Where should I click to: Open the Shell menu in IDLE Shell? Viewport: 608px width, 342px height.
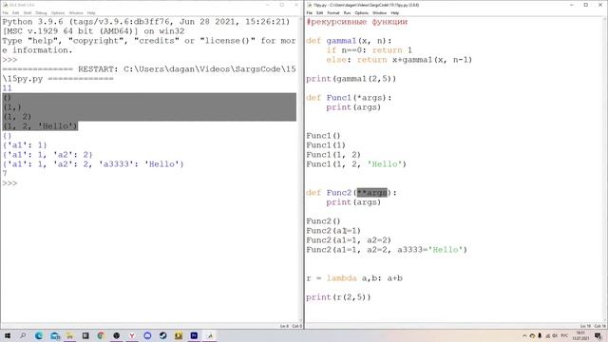point(28,12)
